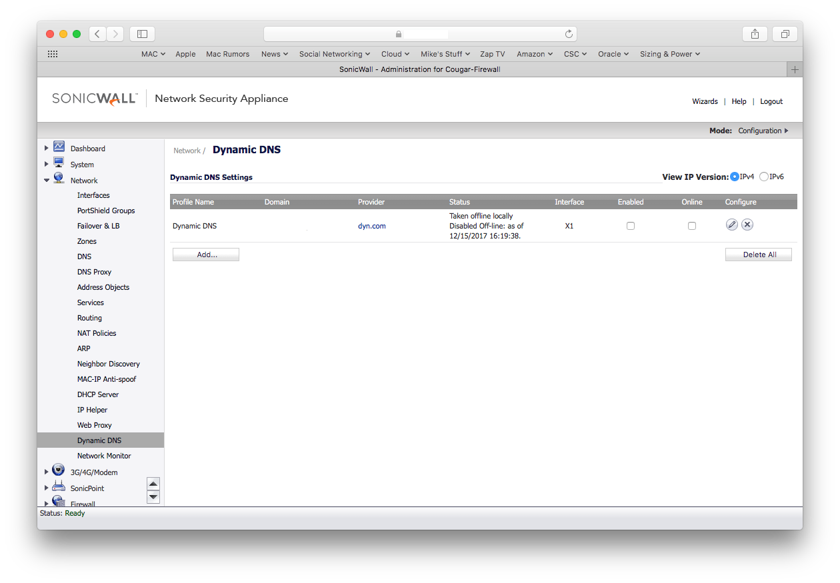Expand the SonicPoint tree node

point(46,488)
